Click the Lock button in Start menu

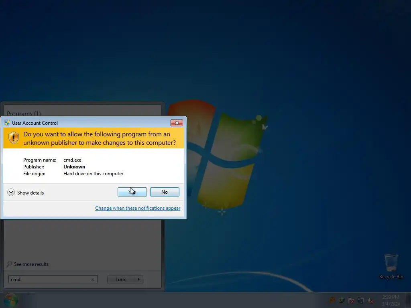click(x=120, y=280)
